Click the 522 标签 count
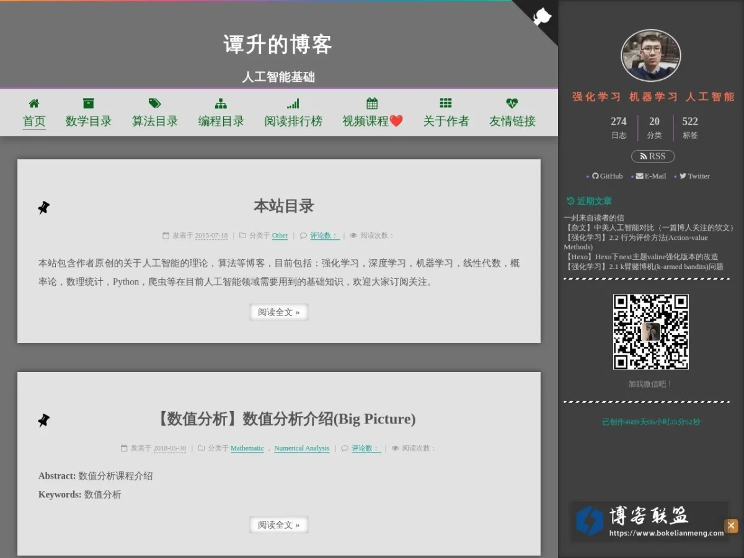Screen dimensions: 744x558 click(x=690, y=128)
